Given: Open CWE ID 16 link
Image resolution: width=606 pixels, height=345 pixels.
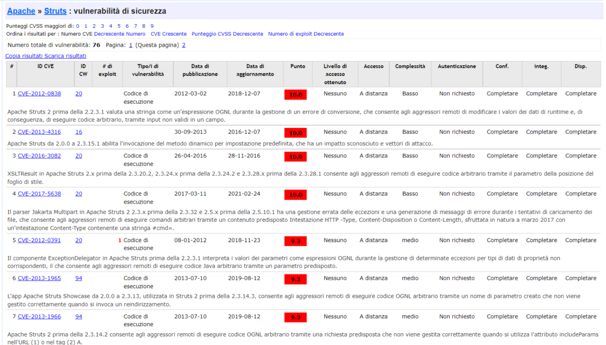Looking at the screenshot, I should point(79,132).
